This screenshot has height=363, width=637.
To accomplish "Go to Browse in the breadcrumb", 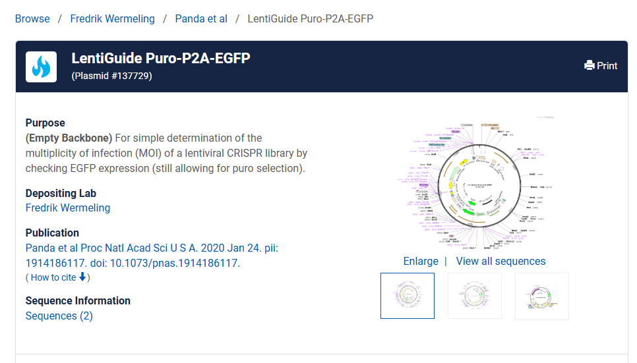I will [32, 18].
